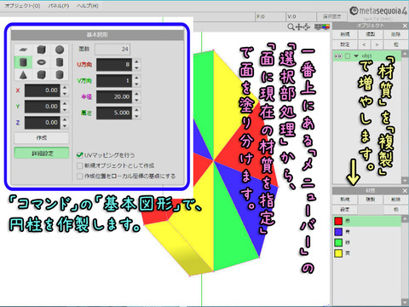Viewport: 409px width, 307px height.
Task: Click the multicolor display mode icon
Action: (x=325, y=27)
